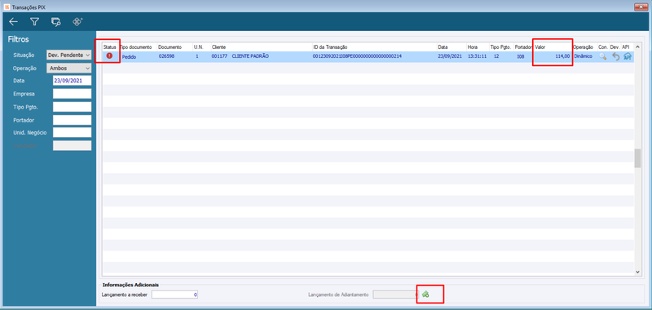Image resolution: width=652 pixels, height=310 pixels.
Task: Click the Portador filter field
Action: tap(72, 120)
